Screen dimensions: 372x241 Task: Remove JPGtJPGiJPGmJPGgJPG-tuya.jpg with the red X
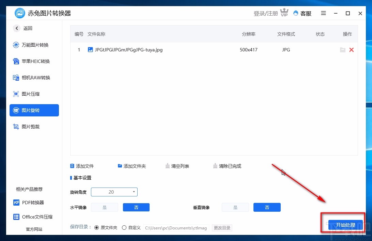352,50
